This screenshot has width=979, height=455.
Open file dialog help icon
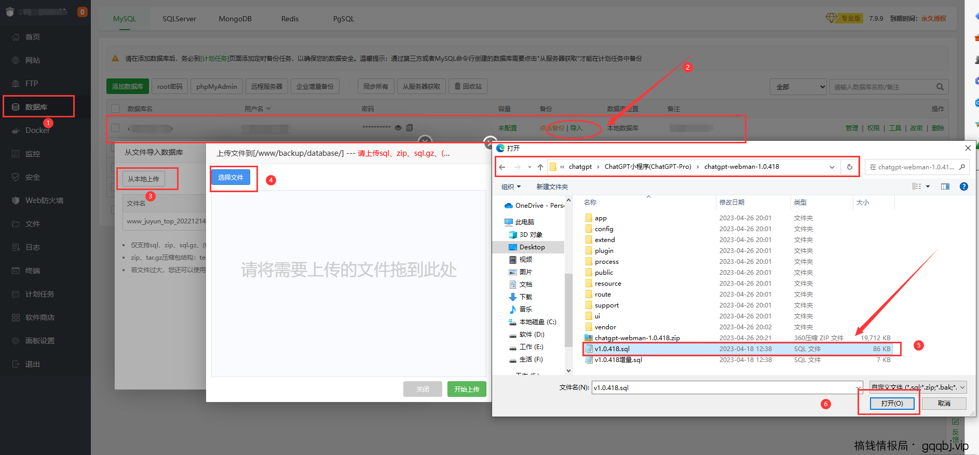click(964, 186)
